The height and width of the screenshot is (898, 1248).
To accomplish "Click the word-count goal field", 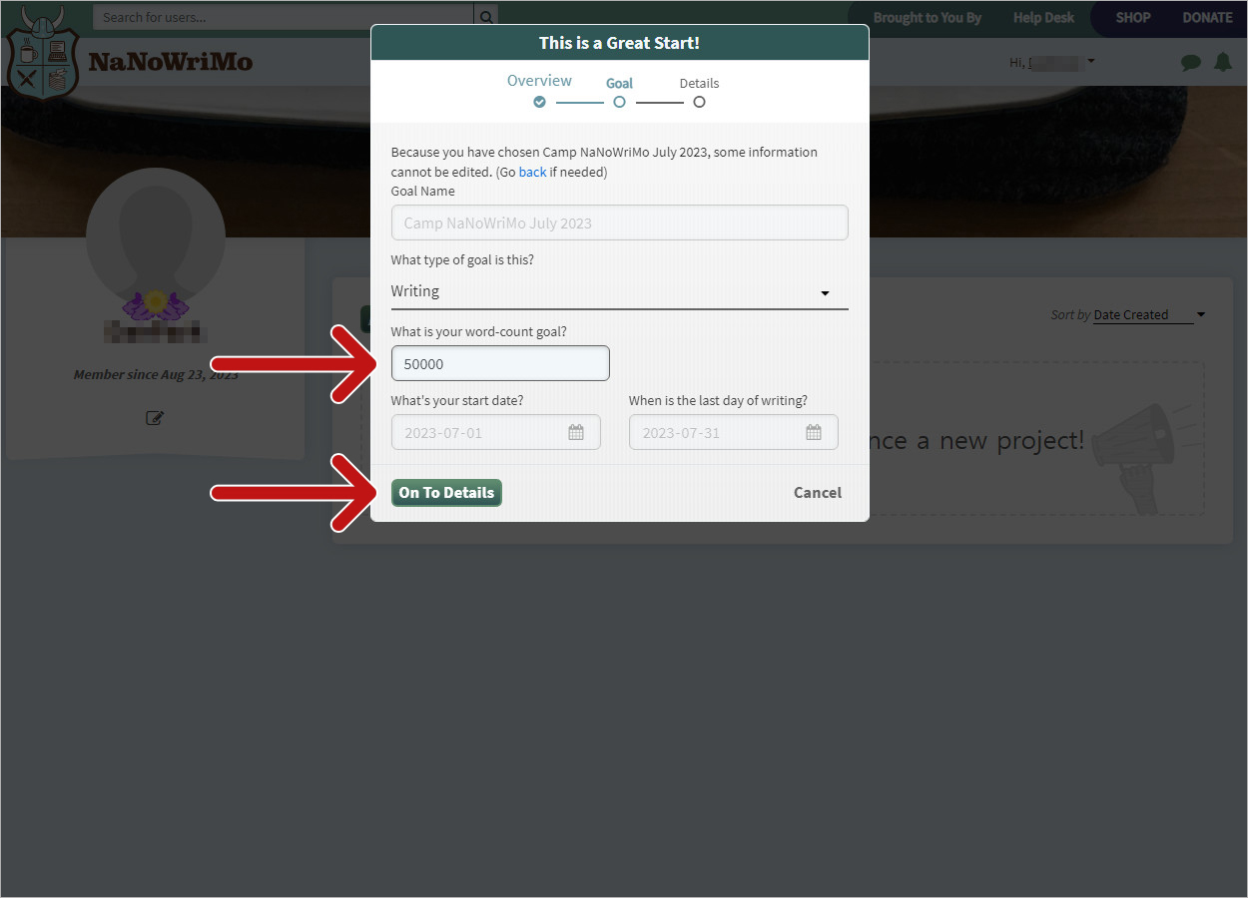I will click(x=500, y=363).
